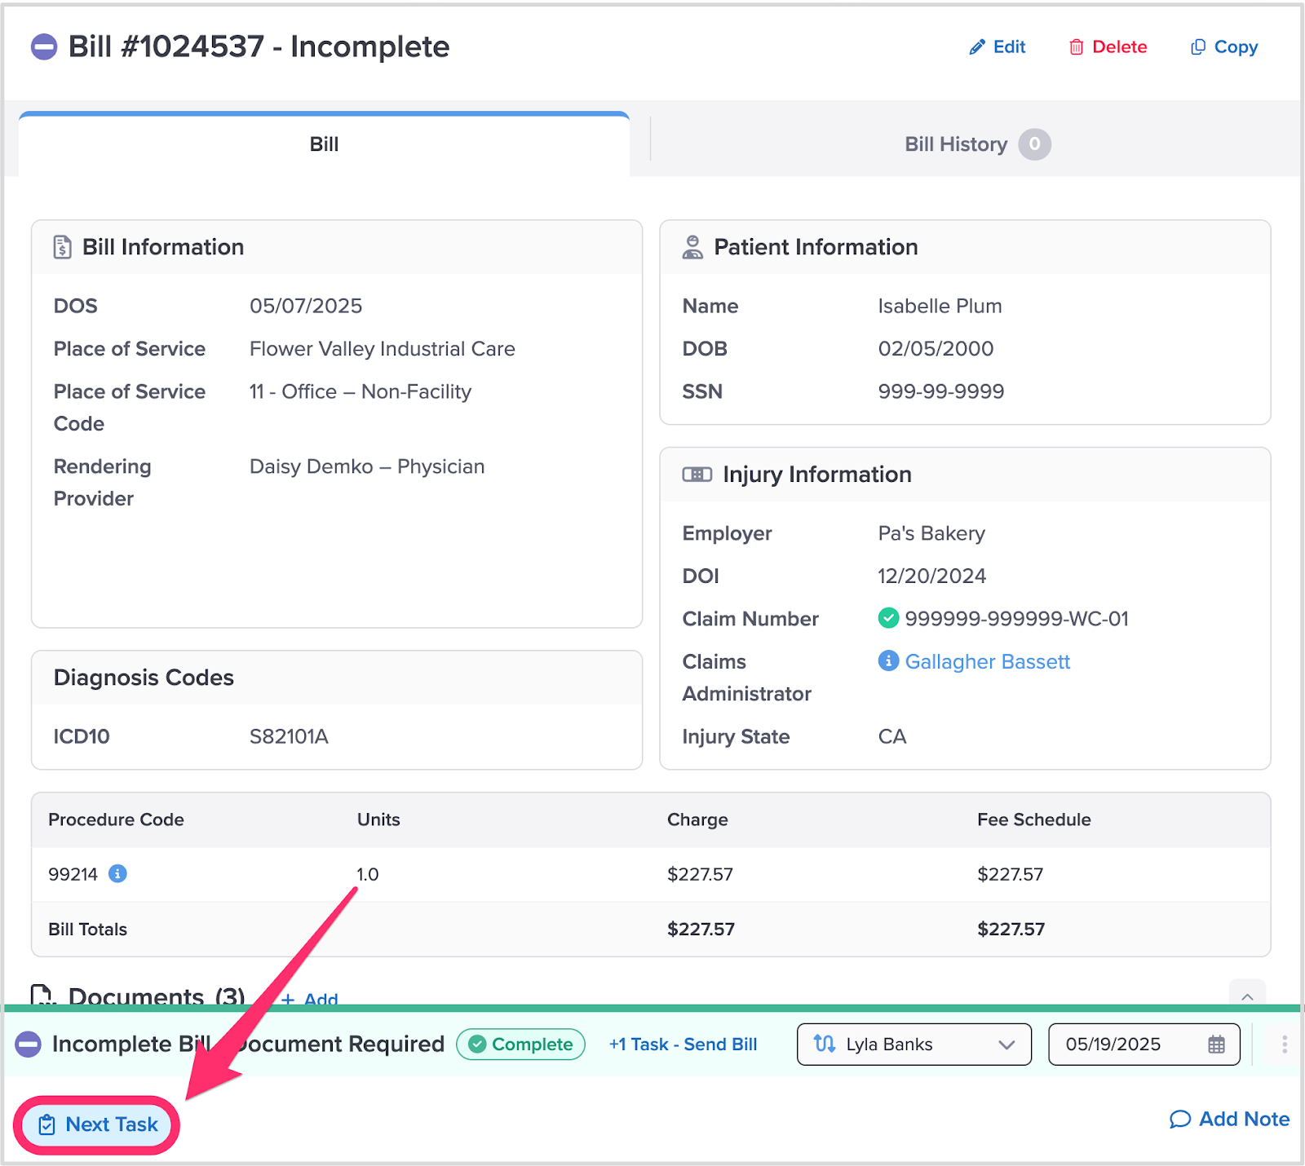Click Add link next to Documents
Screen dimensions: 1305x1166
point(311,999)
